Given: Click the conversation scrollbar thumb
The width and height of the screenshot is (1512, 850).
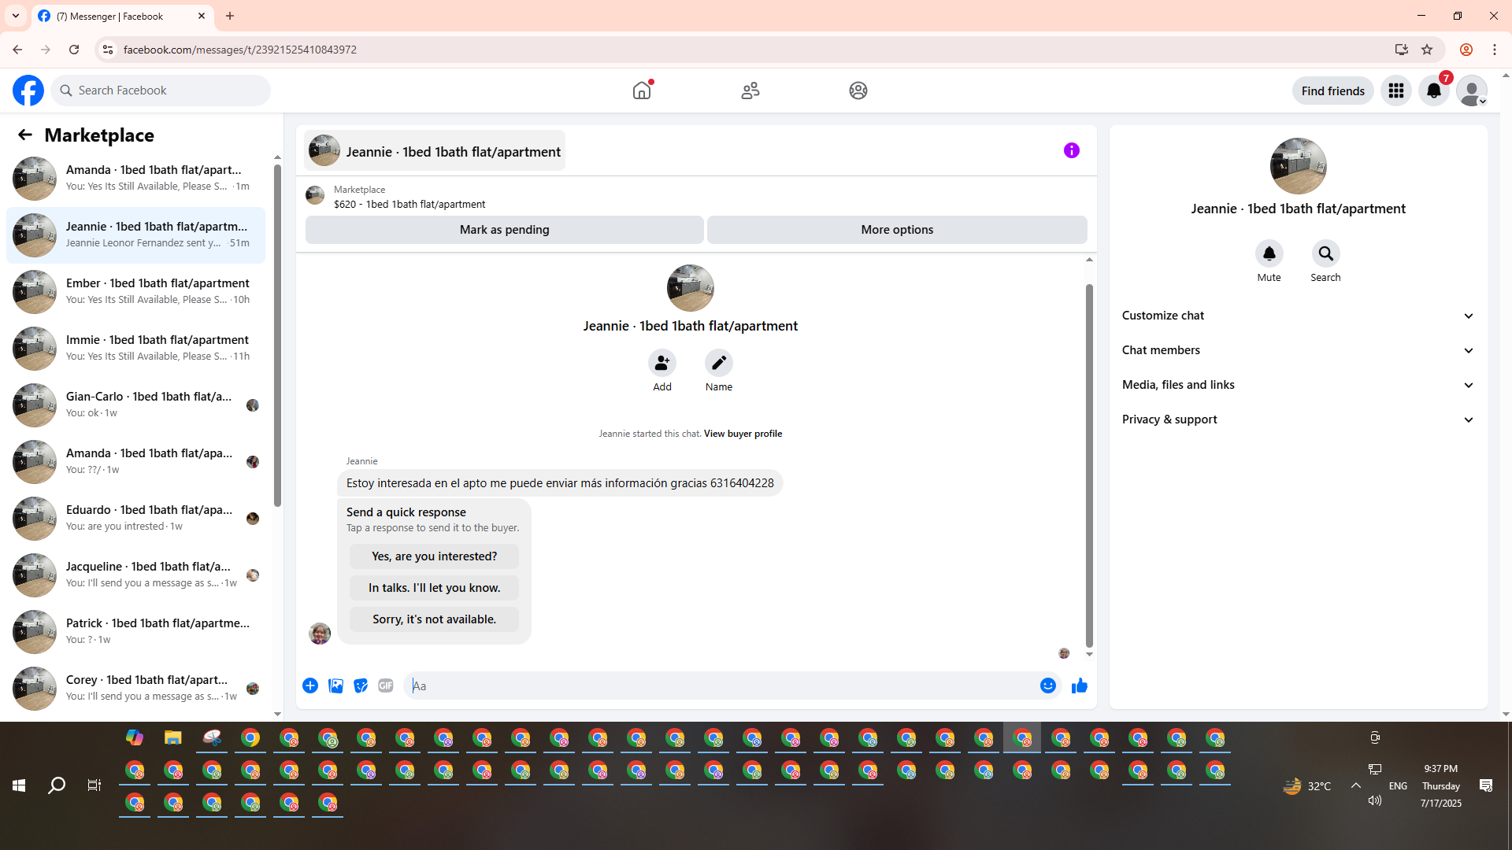Looking at the screenshot, I should 1089,465.
